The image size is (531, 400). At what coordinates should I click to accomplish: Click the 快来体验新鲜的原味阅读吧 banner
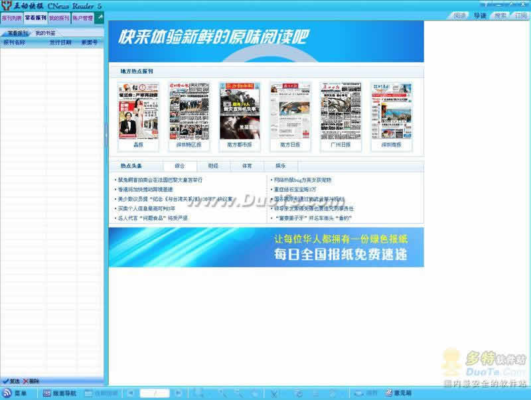(x=266, y=41)
